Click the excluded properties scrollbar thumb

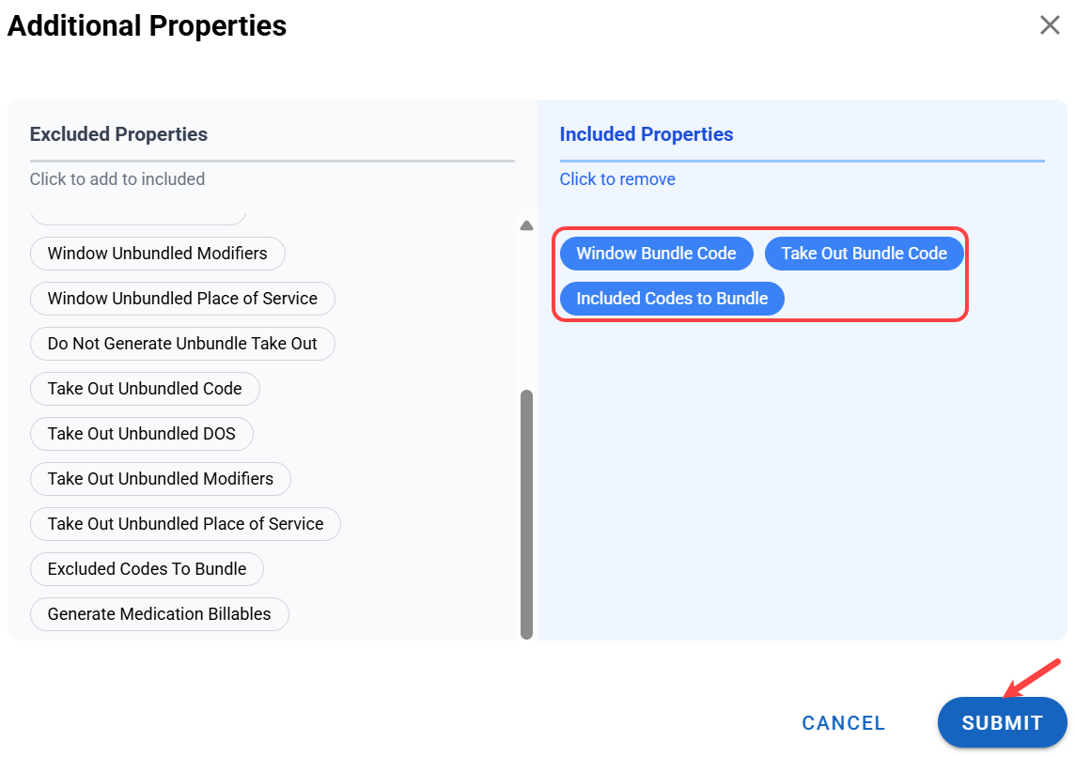(526, 513)
